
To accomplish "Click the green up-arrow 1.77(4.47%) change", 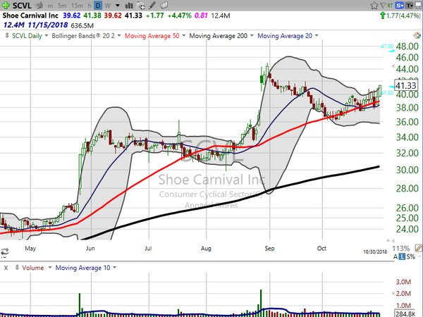I will click(x=400, y=15).
